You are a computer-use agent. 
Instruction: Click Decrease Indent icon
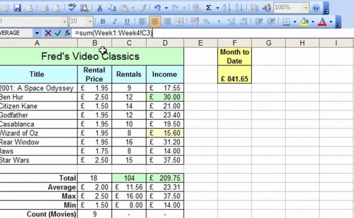coord(259,21)
